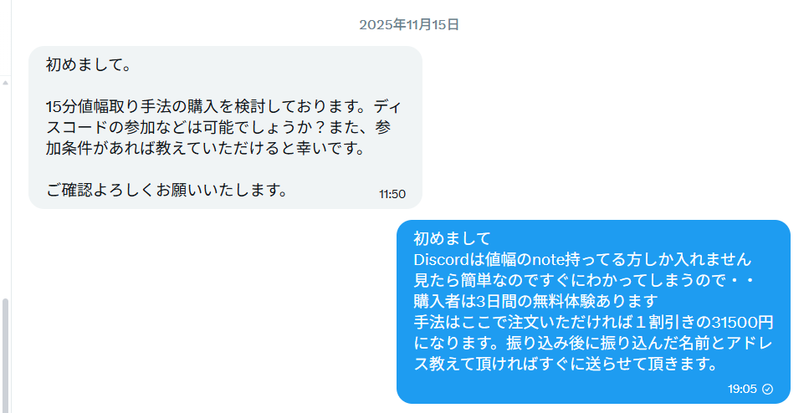
Task: Click the line ご確認よろしくお願いいたします。
Action: tap(167, 191)
